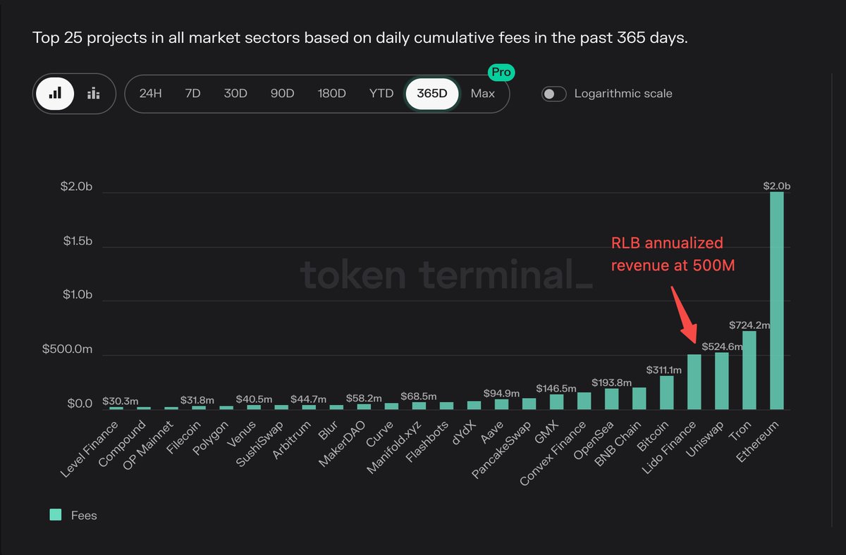Toggle the Logarithmic scale switch

click(554, 94)
